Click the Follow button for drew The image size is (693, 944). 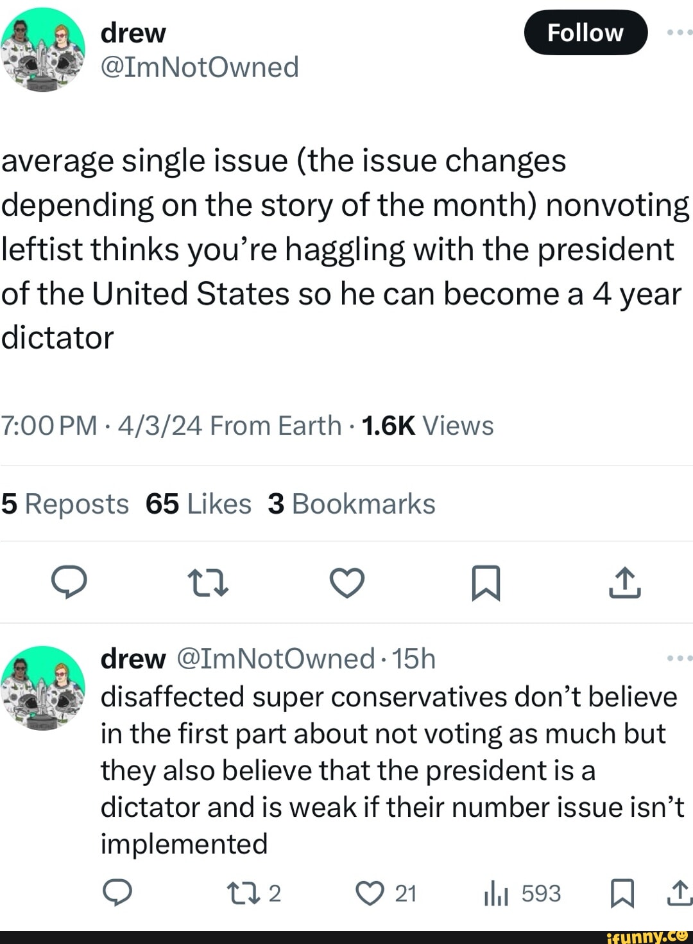[585, 33]
